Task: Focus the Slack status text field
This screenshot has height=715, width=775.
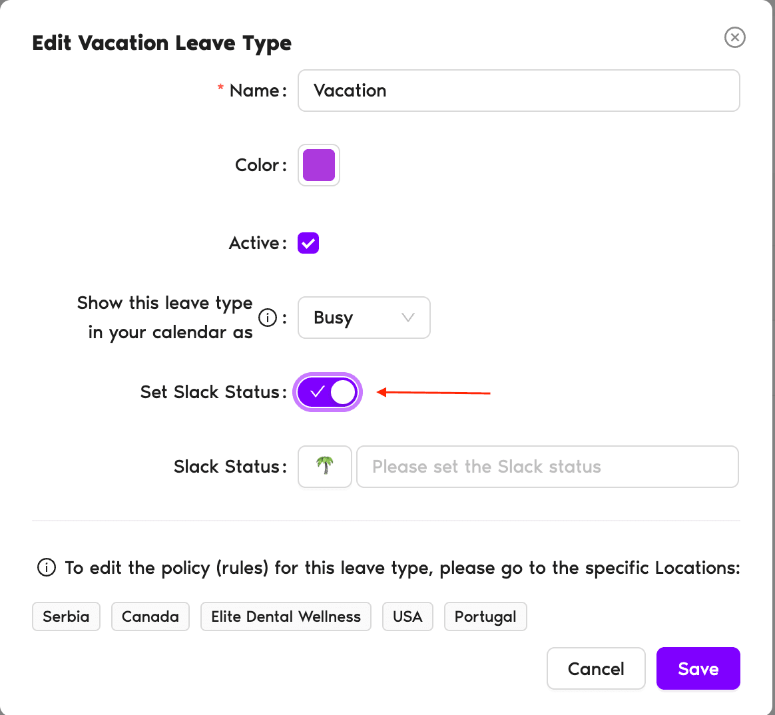Action: coord(547,467)
